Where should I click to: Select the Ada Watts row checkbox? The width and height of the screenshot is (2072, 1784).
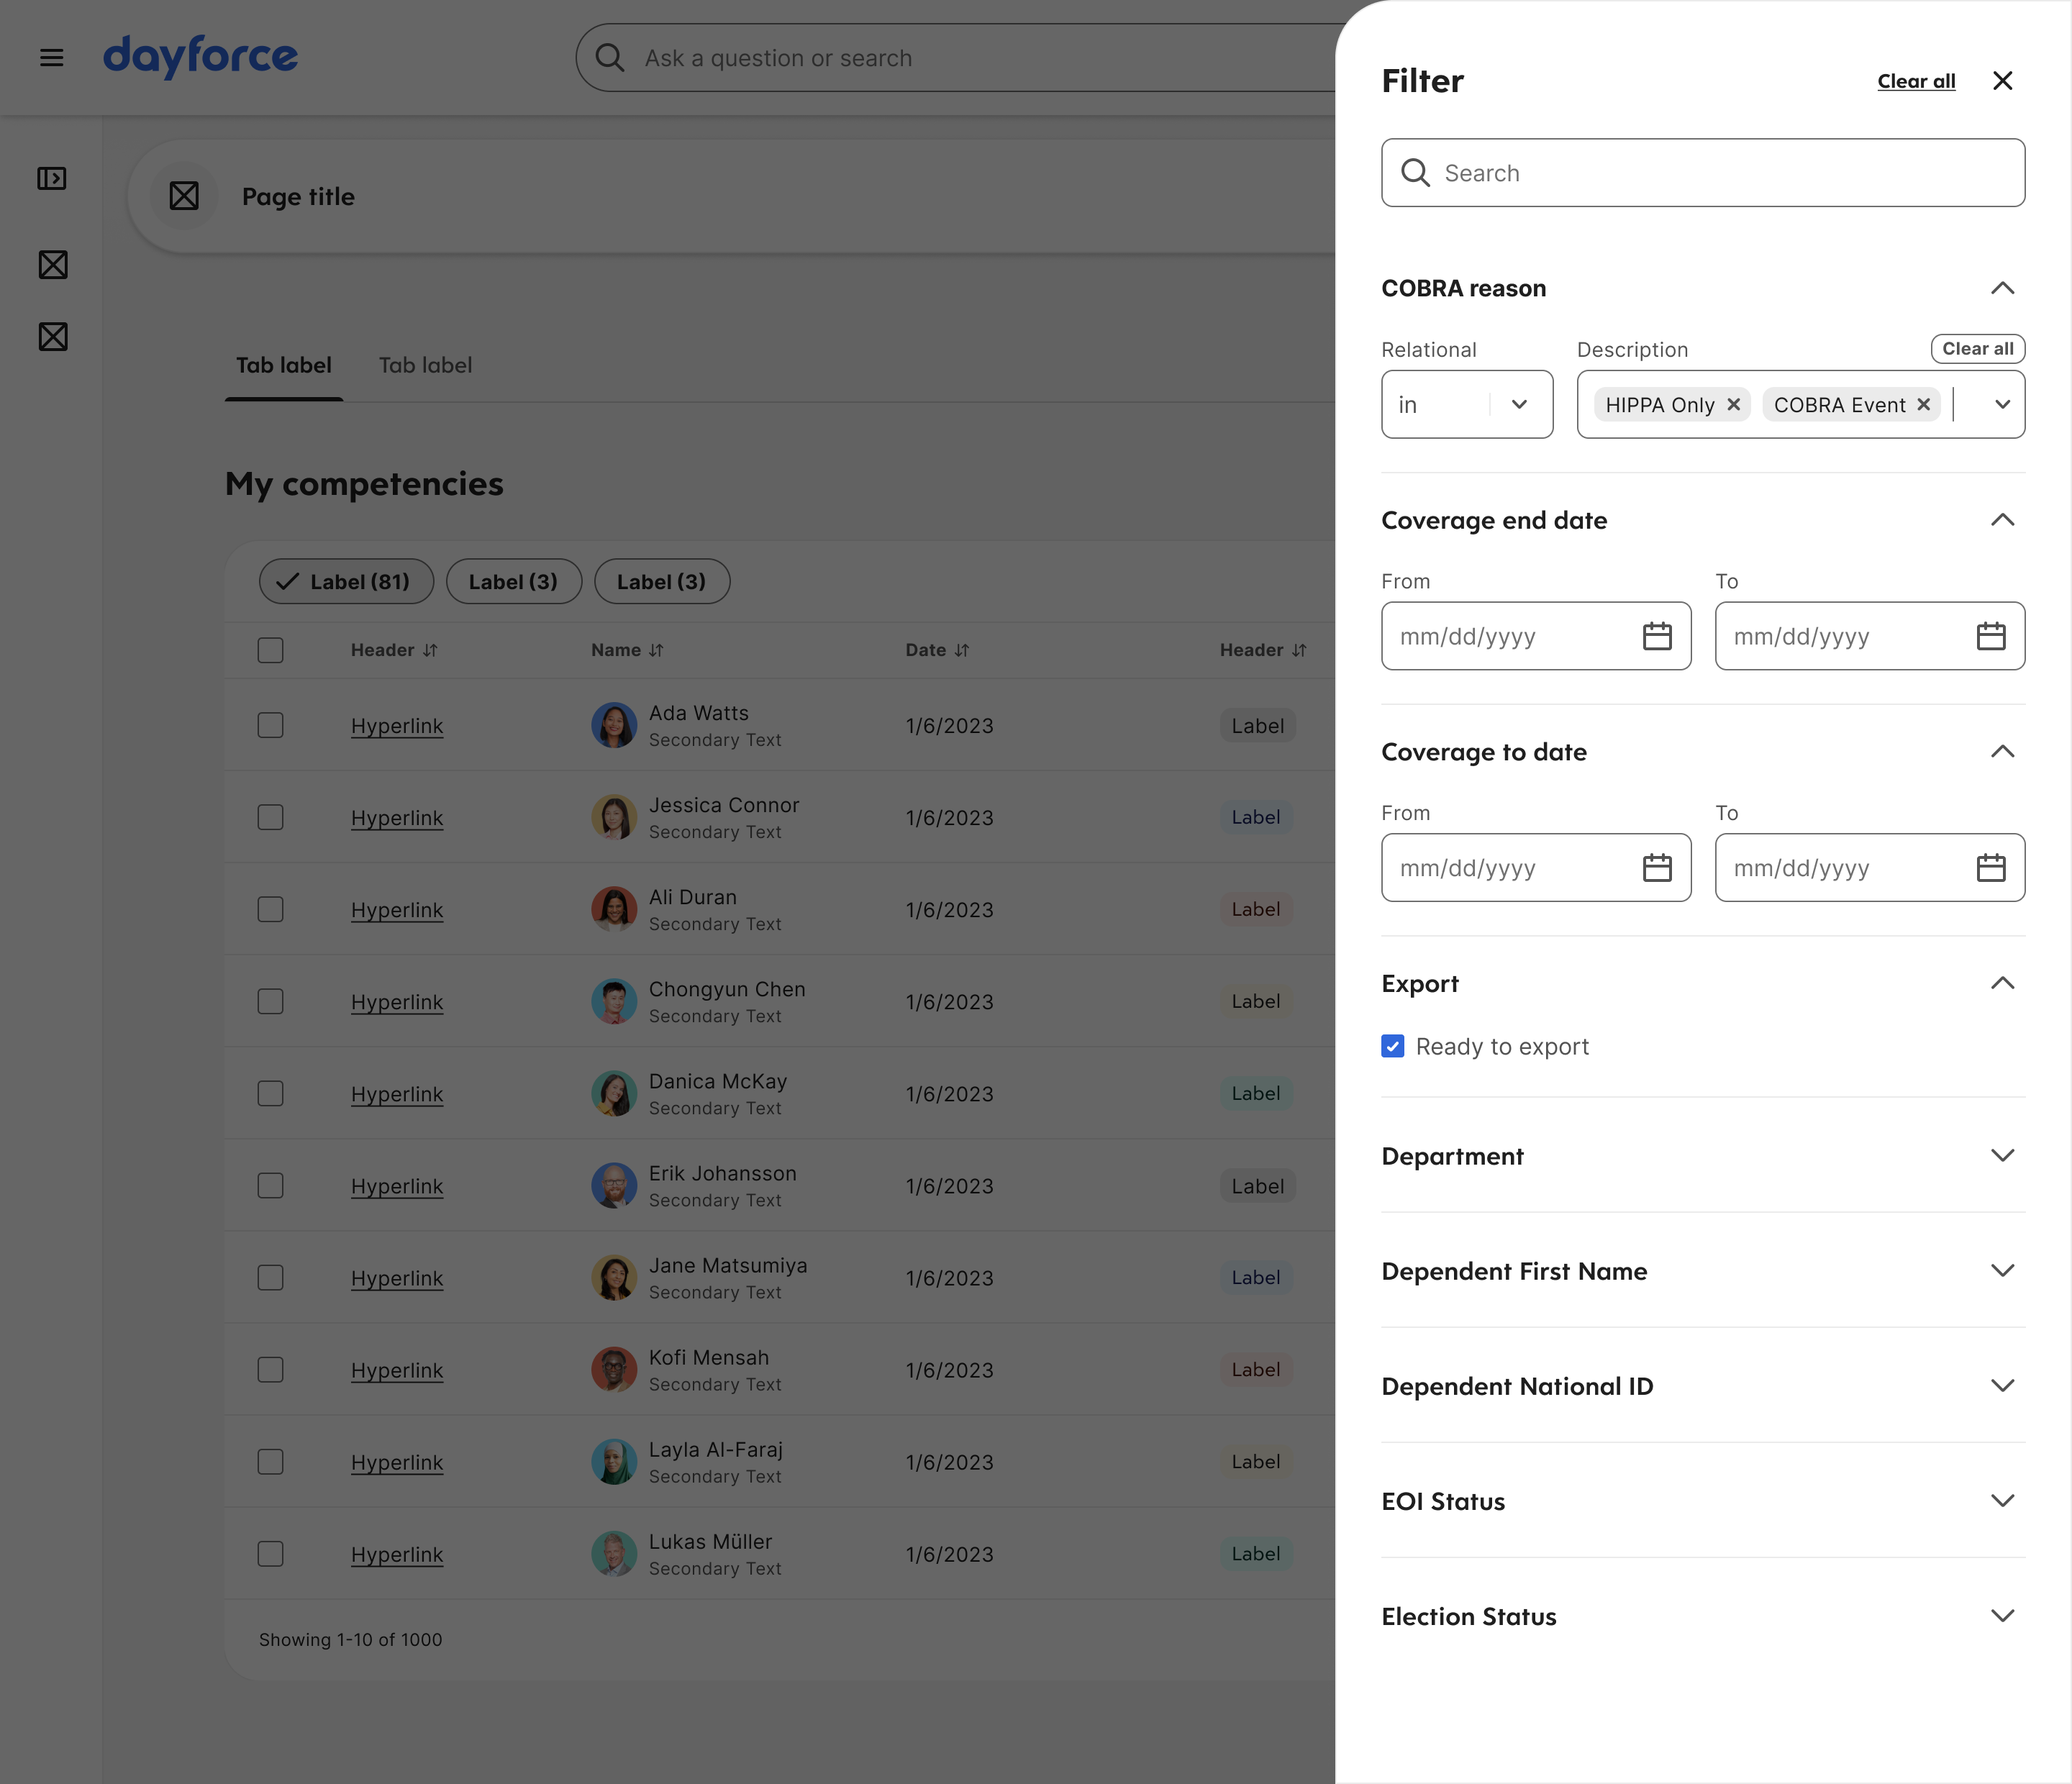(x=270, y=725)
